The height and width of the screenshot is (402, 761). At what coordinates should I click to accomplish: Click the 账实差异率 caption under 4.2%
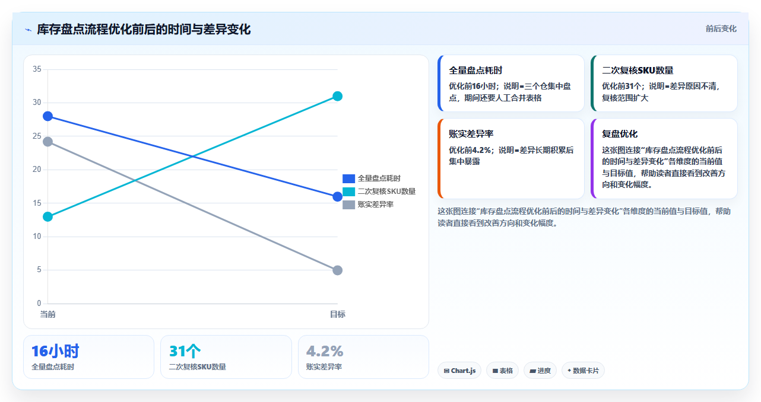tap(324, 367)
